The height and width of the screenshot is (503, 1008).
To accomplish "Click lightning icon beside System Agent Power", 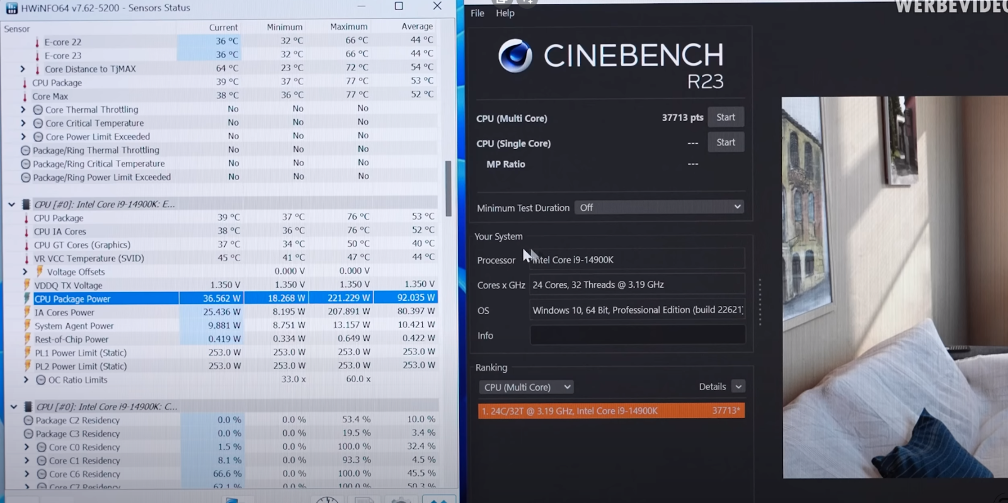I will tap(26, 325).
